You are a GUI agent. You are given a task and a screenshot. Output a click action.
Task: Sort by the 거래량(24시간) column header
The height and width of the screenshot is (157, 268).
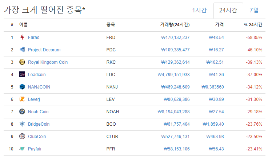(175, 25)
